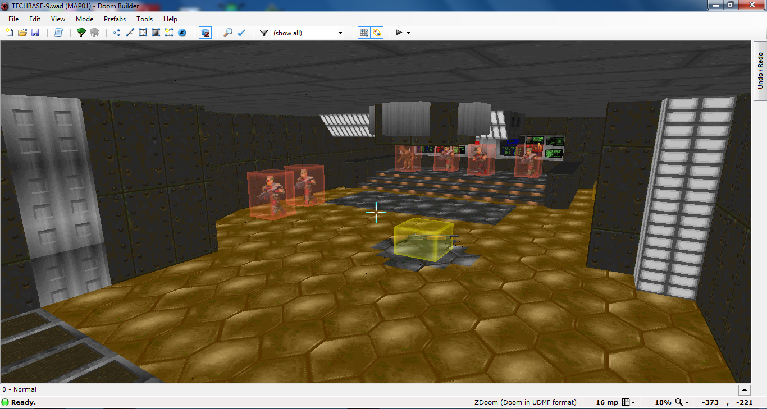
Task: Expand the test map arrow dropdown
Action: pyautogui.click(x=408, y=33)
